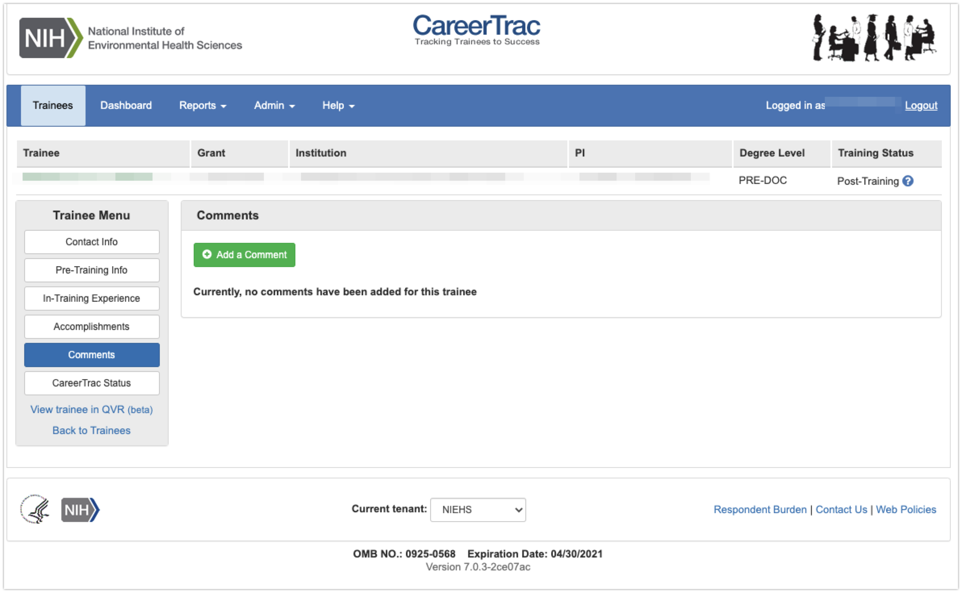Screen dimensions: 962x593
Task: Click the Logout link
Action: click(921, 106)
